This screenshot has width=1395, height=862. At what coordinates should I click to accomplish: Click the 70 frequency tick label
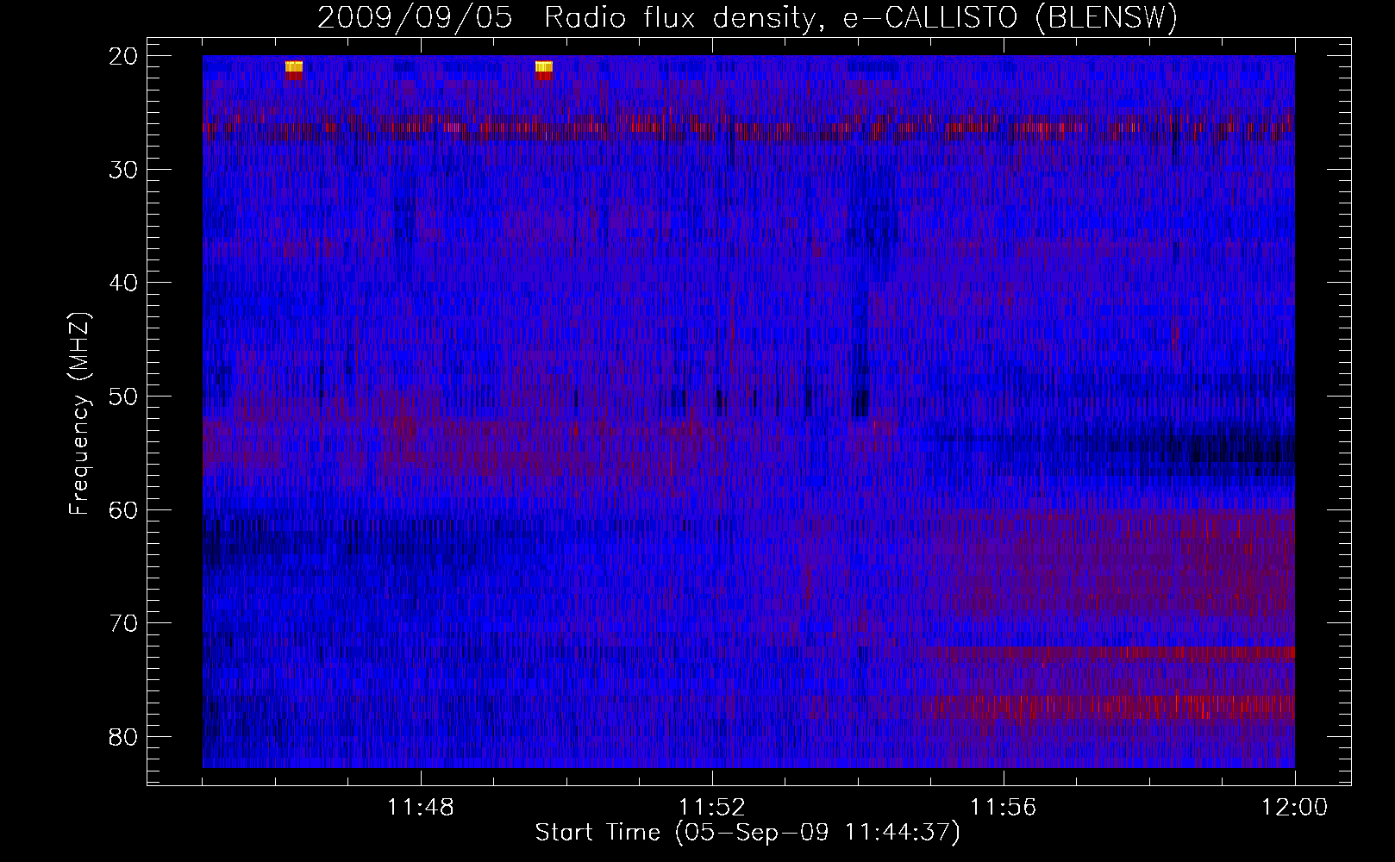coord(123,623)
